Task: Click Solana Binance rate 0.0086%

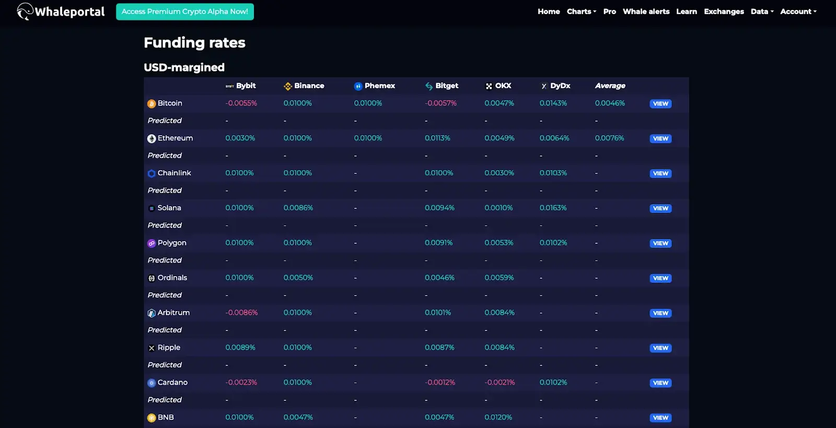Action: tap(298, 208)
